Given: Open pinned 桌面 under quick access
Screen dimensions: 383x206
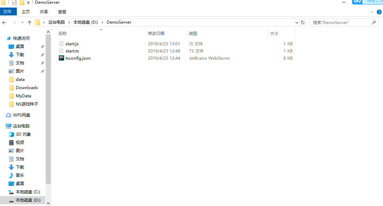Looking at the screenshot, I should coord(20,46).
